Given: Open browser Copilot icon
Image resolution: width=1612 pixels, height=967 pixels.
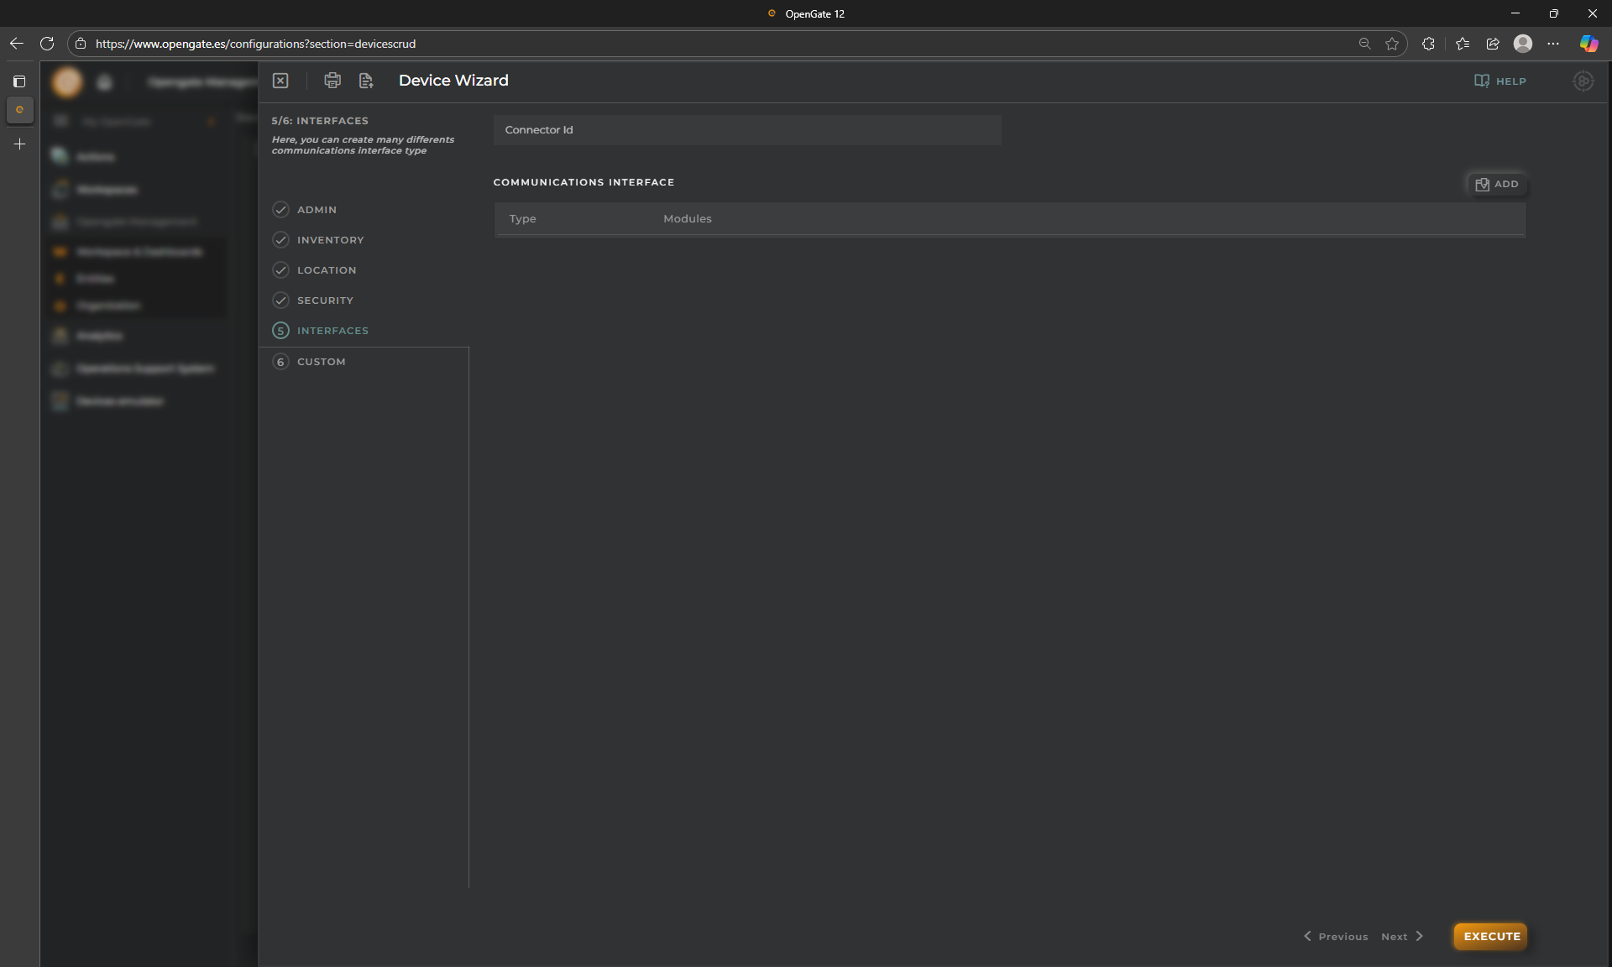Looking at the screenshot, I should (1588, 44).
